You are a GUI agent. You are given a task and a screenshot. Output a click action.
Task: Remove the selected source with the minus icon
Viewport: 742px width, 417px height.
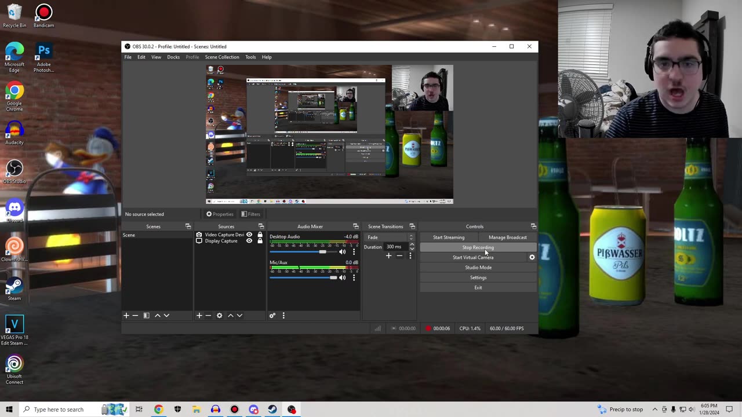(208, 316)
